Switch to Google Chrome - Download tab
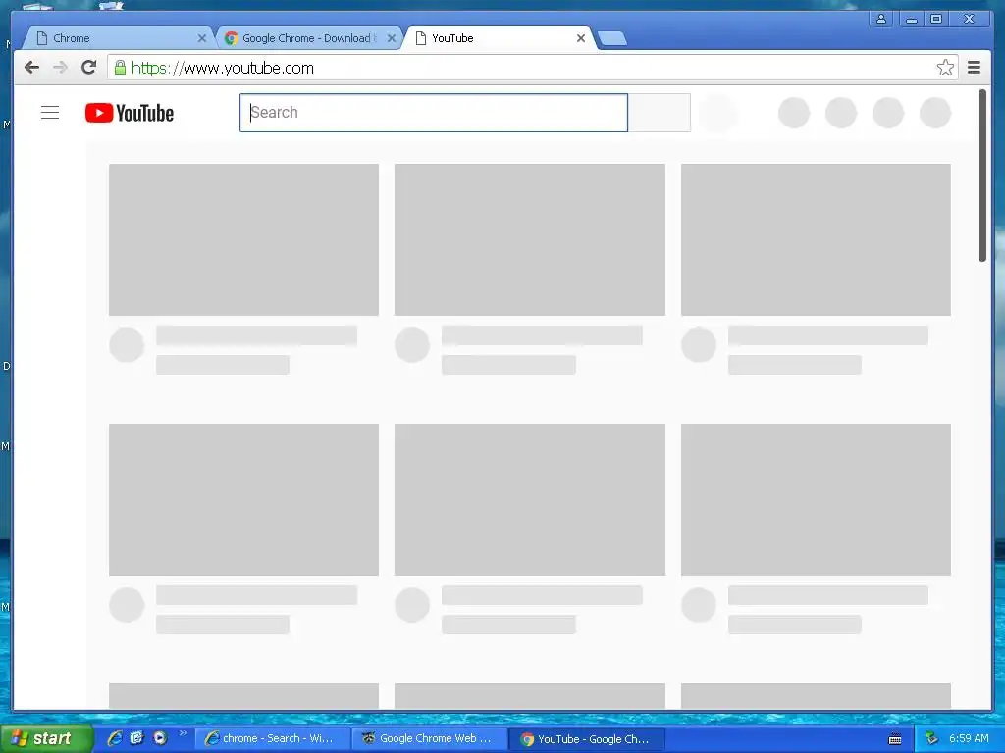 (307, 38)
